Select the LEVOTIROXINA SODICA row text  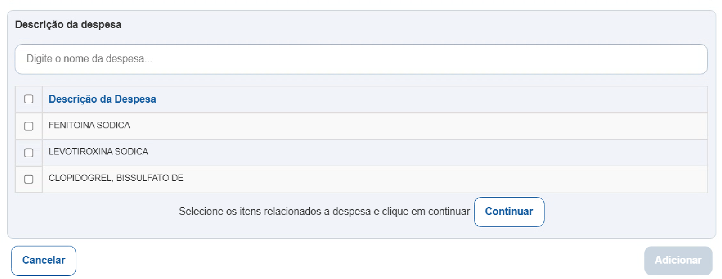coord(98,151)
